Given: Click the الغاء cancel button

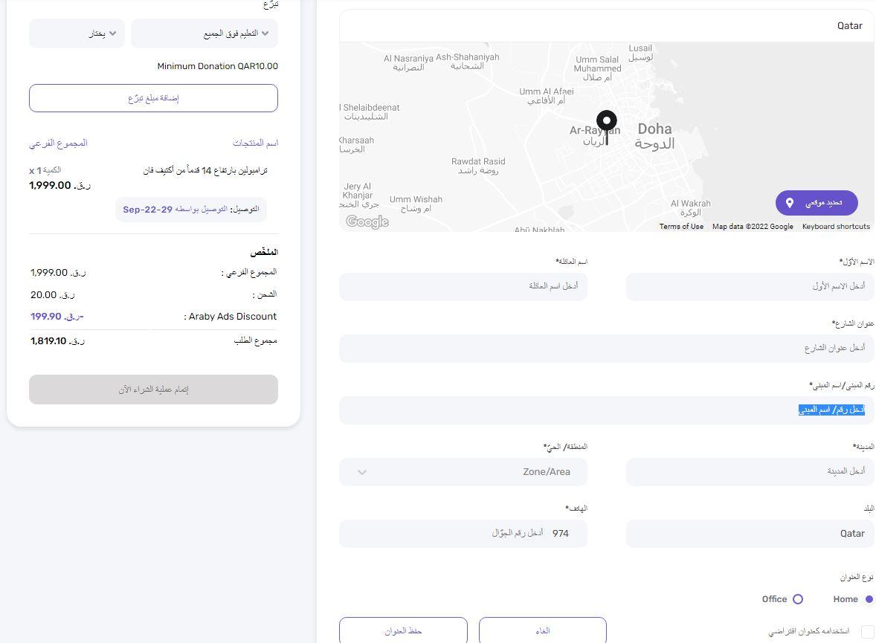Looking at the screenshot, I should pos(542,630).
